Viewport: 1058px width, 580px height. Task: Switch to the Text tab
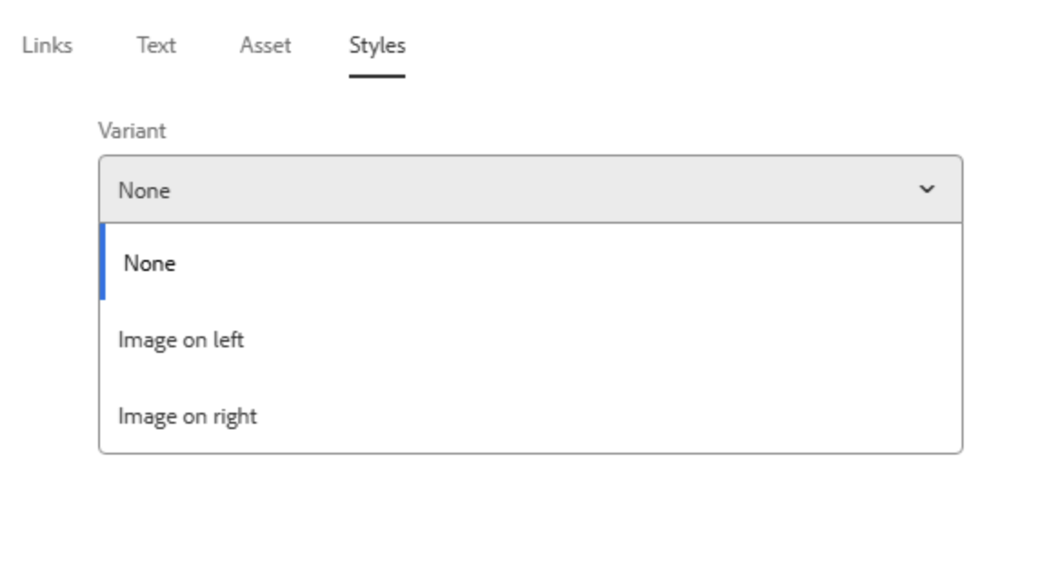tap(155, 46)
